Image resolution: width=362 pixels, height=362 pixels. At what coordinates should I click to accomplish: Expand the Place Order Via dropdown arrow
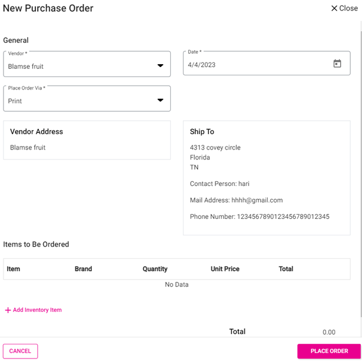click(x=160, y=100)
